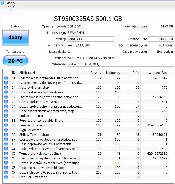
Task: Select the End-to-End Error row name
Action: pyautogui.click(x=31, y=116)
